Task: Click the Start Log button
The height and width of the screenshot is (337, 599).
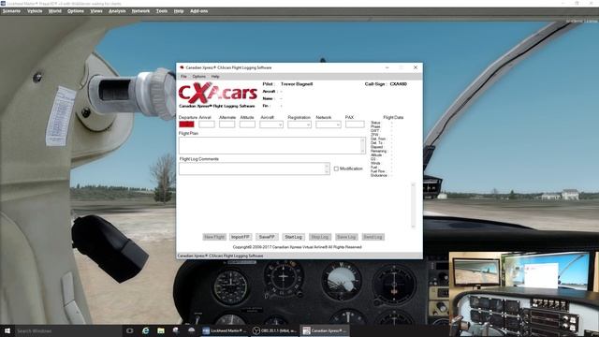Action: pyautogui.click(x=293, y=237)
